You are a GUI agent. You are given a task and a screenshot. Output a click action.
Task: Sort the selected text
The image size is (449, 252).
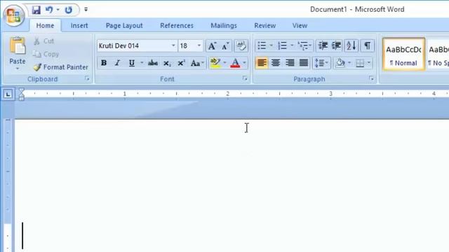point(351,45)
